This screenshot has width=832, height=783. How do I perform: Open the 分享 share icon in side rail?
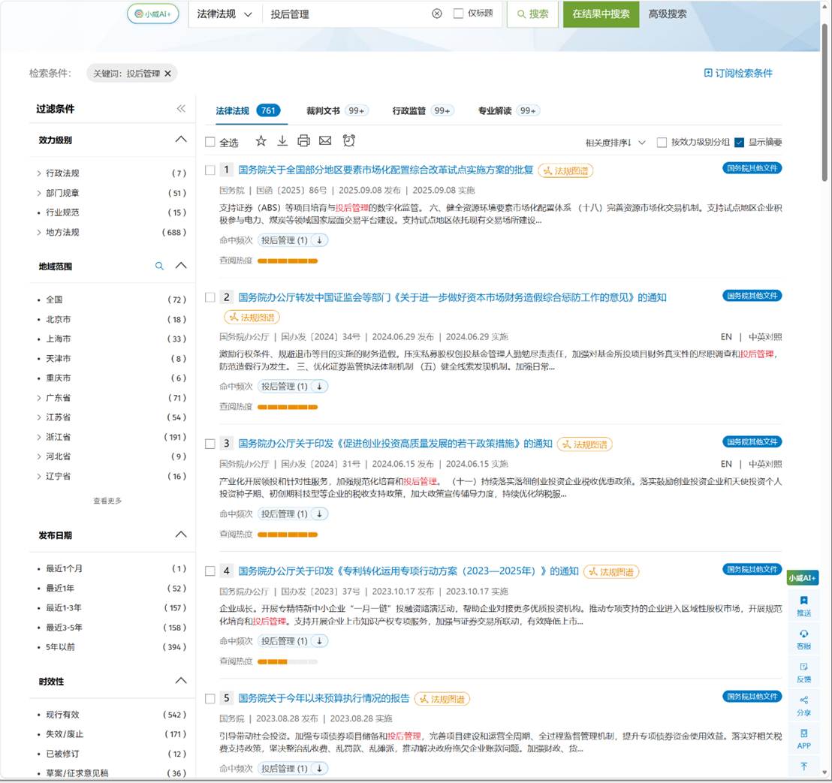pyautogui.click(x=803, y=706)
